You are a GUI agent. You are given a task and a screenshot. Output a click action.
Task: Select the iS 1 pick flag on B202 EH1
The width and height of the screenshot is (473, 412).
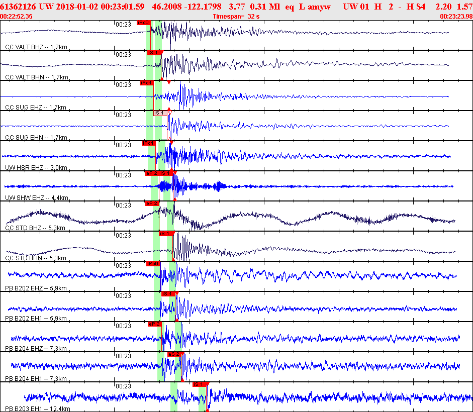[168, 294]
